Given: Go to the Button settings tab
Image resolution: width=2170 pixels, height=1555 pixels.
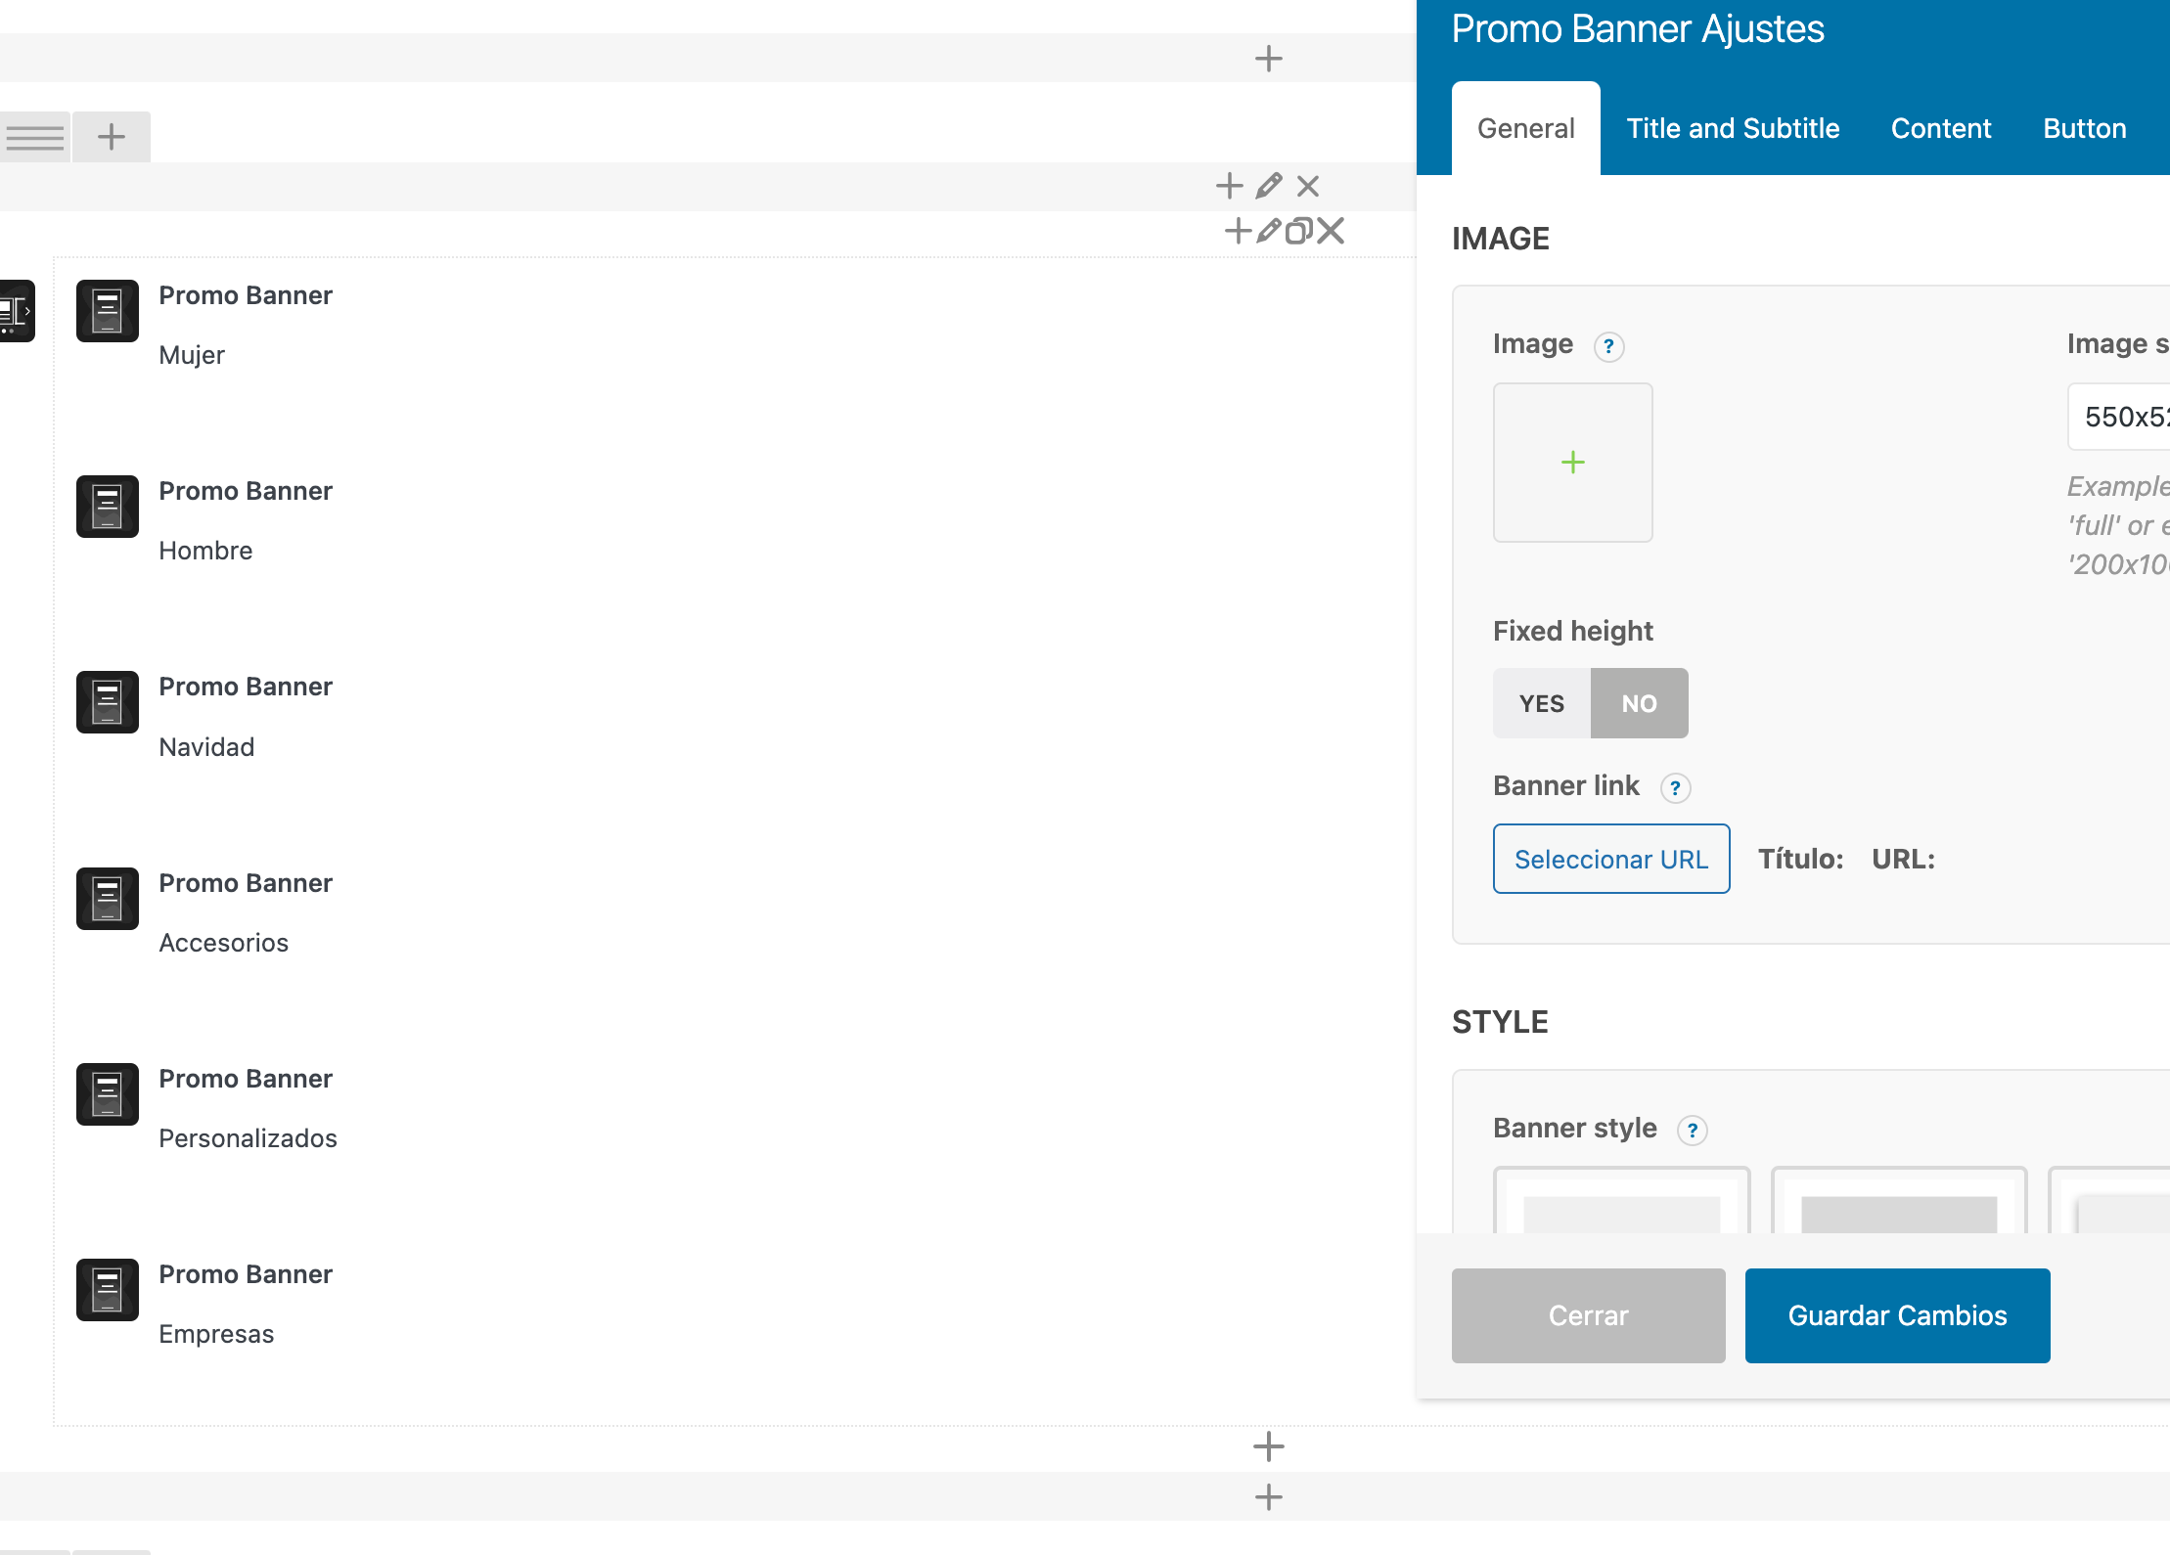Looking at the screenshot, I should pyautogui.click(x=2084, y=129).
